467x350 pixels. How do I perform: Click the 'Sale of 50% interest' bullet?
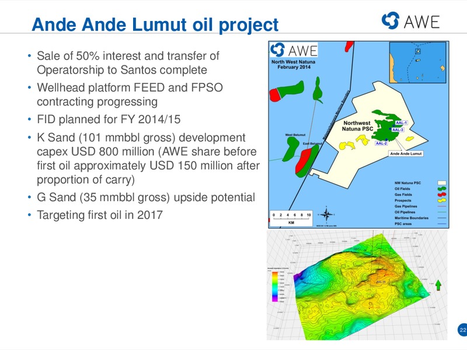tap(128, 63)
